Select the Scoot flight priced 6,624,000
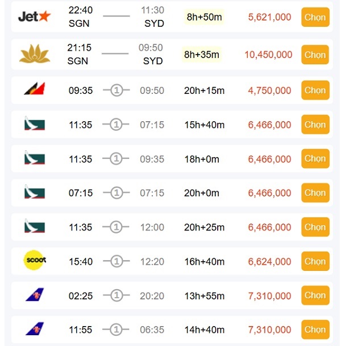The width and height of the screenshot is (341, 346). tap(315, 261)
